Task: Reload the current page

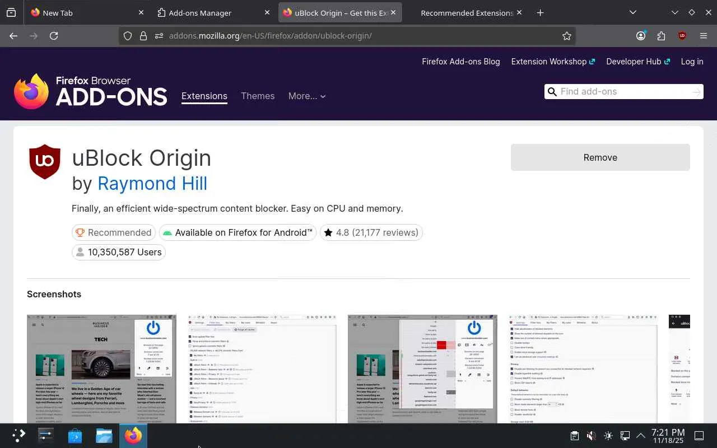Action: (x=54, y=36)
